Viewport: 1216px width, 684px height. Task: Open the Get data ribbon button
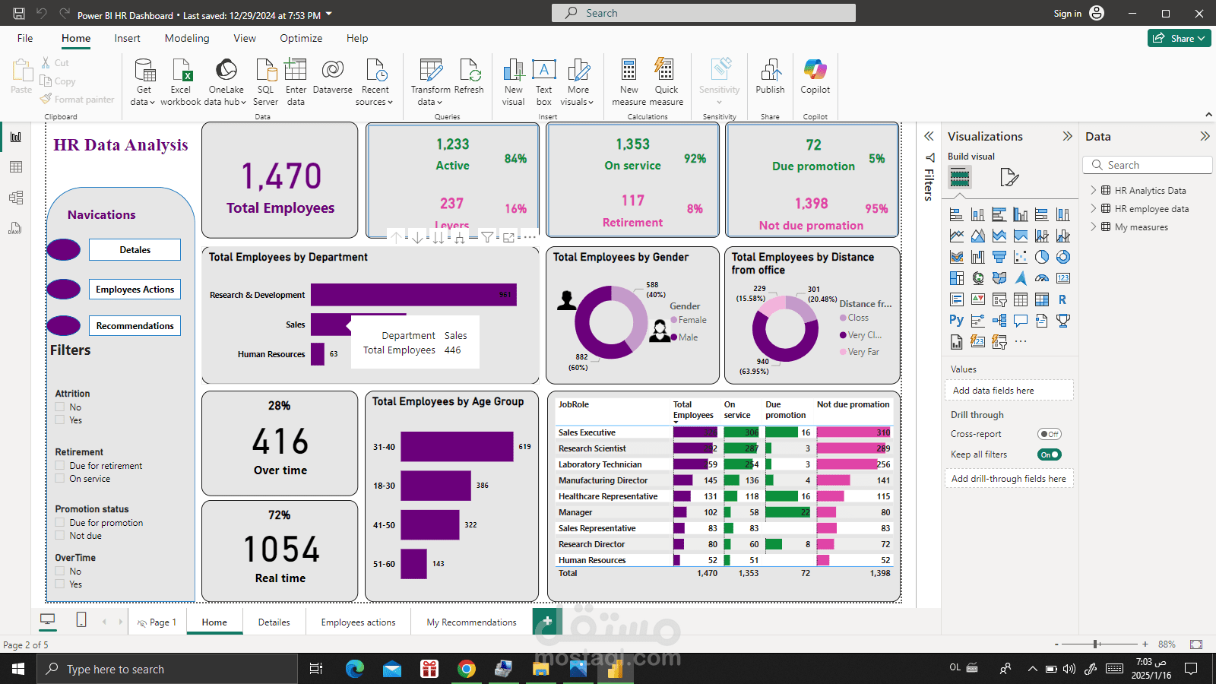coord(143,82)
